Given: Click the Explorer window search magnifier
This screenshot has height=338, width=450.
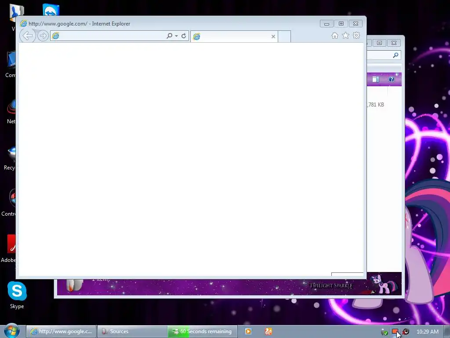Looking at the screenshot, I should 396,55.
